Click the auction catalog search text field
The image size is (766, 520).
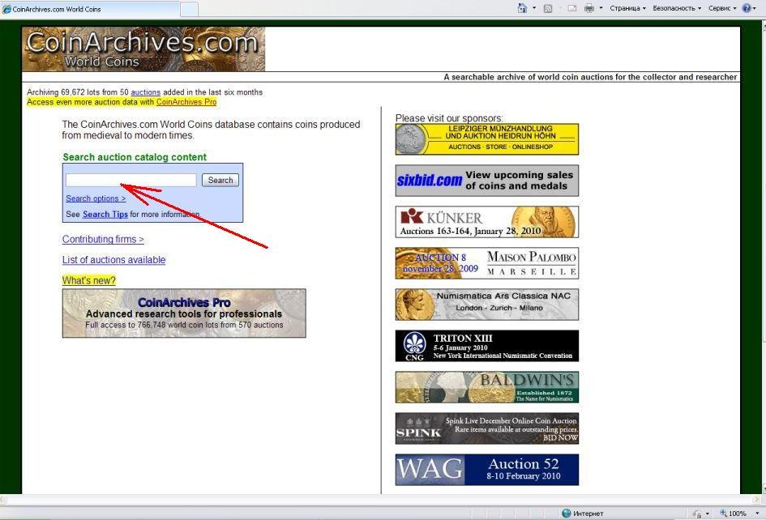(x=131, y=180)
